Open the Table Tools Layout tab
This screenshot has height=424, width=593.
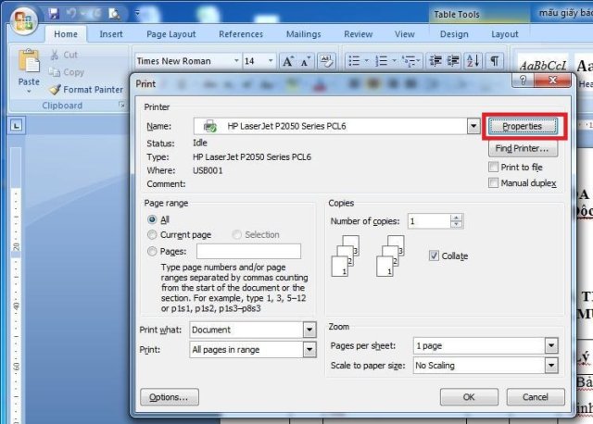tap(504, 34)
